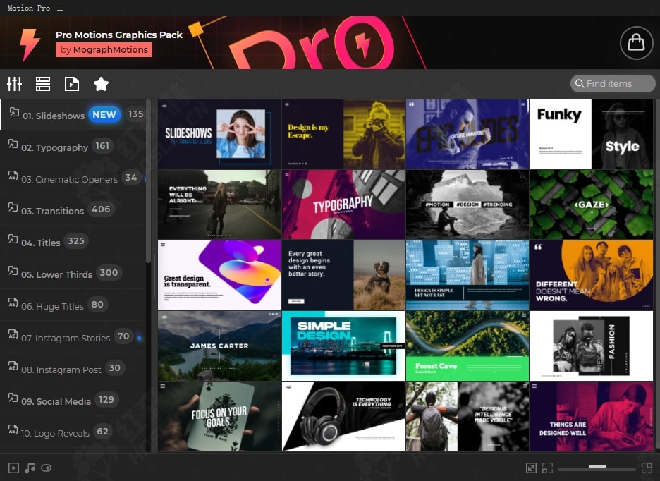Viewport: 660px width, 481px height.
Task: Click the video file preview icon
Action: point(72,84)
